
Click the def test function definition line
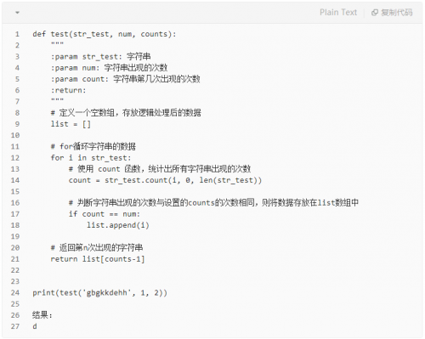105,34
